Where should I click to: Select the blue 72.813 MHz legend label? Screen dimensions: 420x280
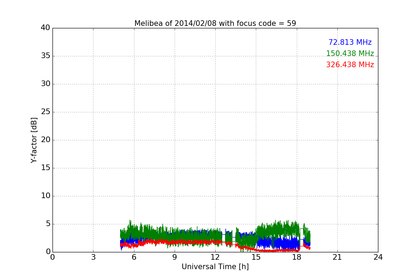350,42
